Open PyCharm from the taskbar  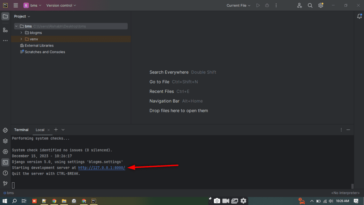(x=94, y=201)
